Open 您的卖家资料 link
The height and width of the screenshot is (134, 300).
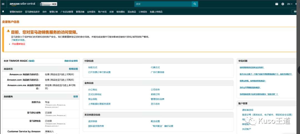[x=71, y=61]
